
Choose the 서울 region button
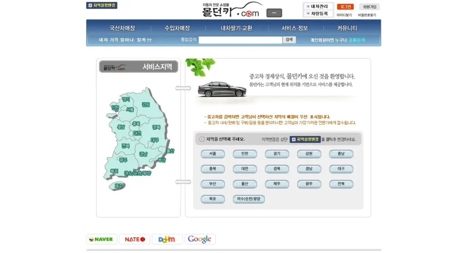[x=213, y=154]
